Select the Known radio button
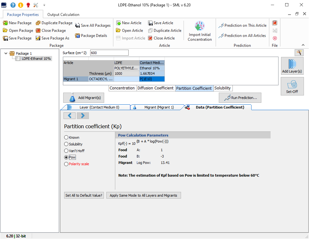This screenshot has height=239, width=309. 66,137
